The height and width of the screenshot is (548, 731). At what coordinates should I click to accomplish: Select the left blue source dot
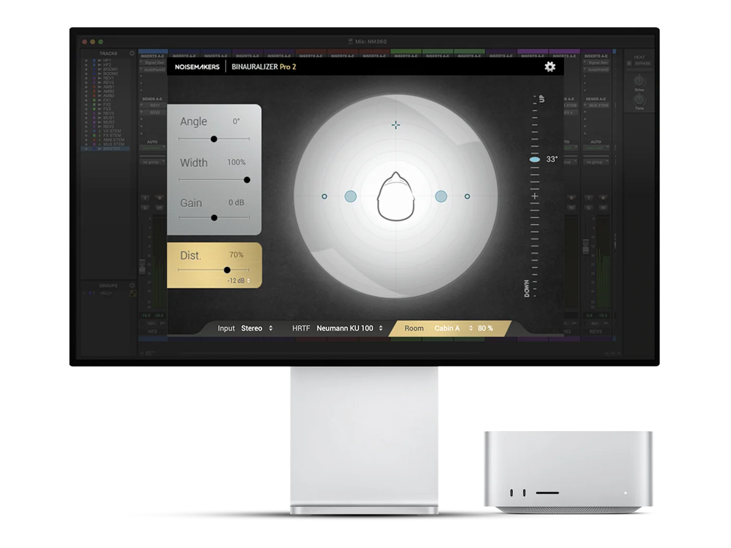tap(350, 196)
